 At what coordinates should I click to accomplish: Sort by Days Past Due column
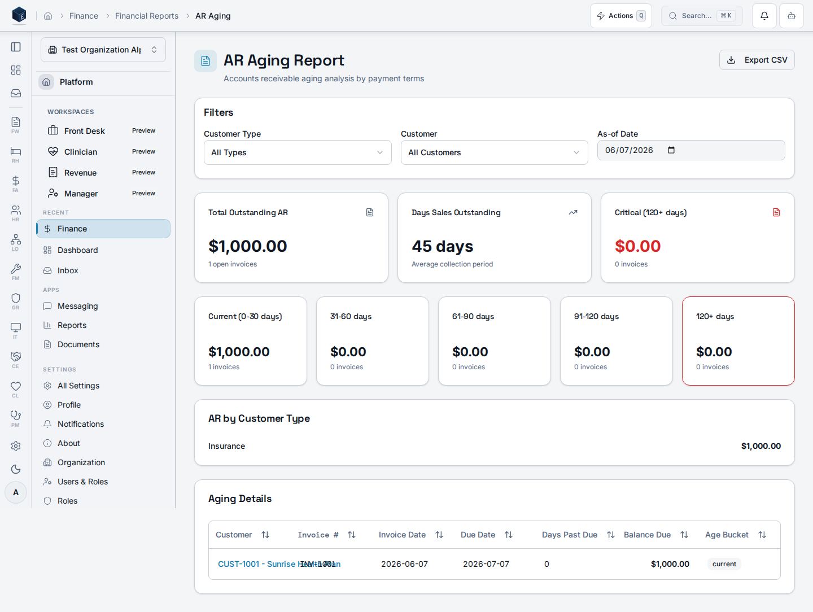pos(578,535)
